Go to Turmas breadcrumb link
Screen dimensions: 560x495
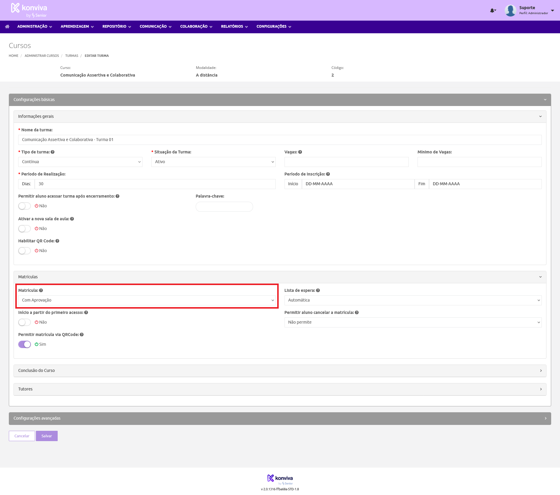click(72, 56)
